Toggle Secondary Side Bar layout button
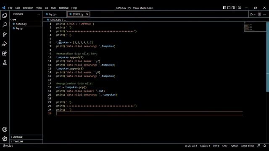 pos(233,8)
